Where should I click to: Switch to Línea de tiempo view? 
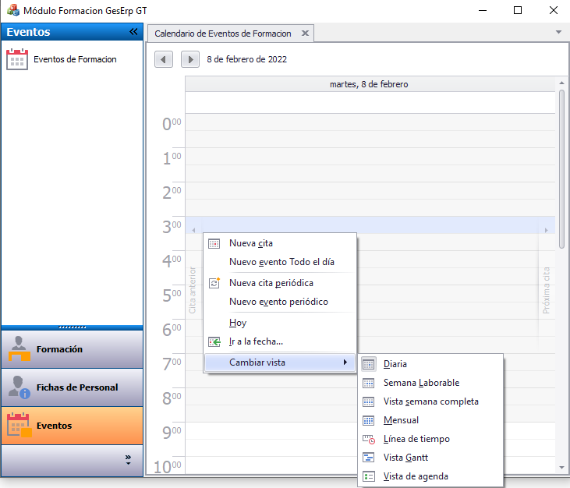tap(430, 440)
